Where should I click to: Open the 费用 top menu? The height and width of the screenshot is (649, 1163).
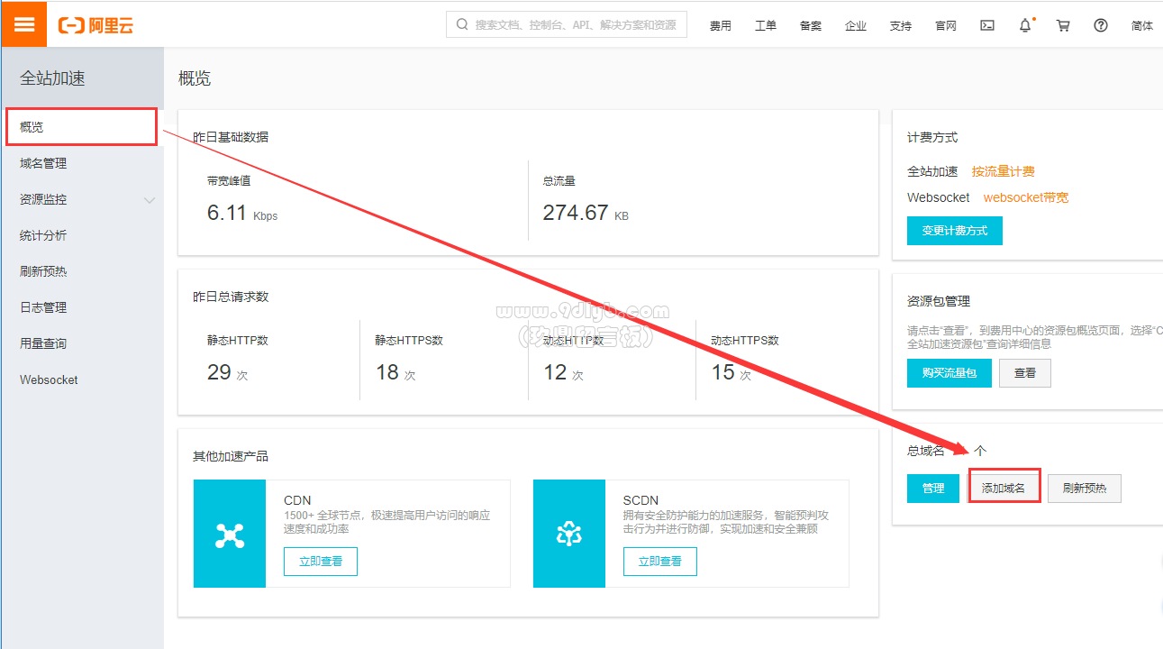[x=720, y=25]
